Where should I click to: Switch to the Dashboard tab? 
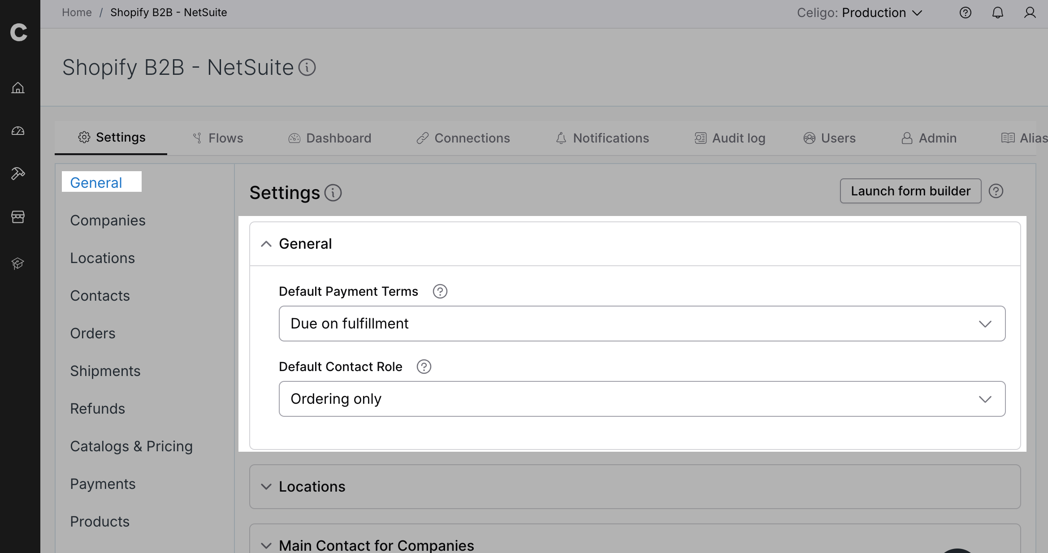(330, 138)
